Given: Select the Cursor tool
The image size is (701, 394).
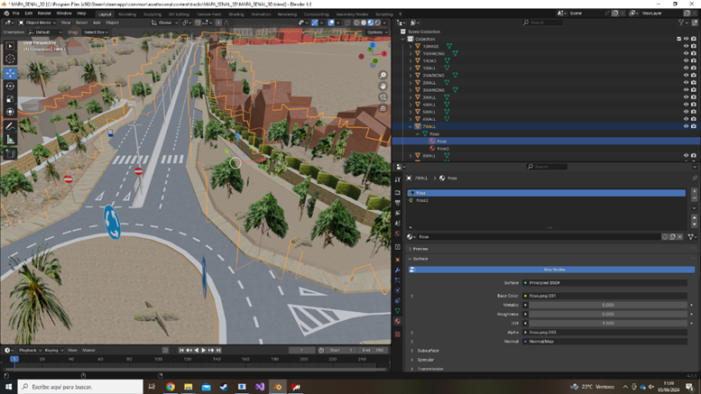Looking at the screenshot, I should click(10, 59).
